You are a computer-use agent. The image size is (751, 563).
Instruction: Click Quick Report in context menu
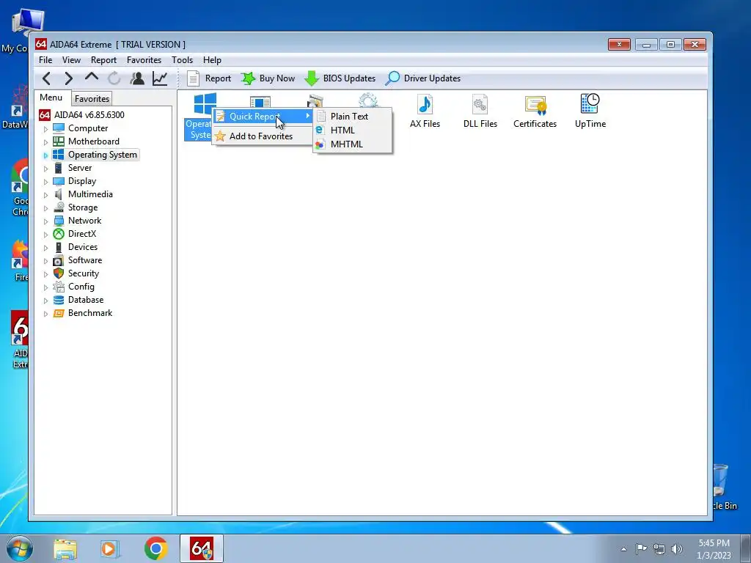tap(263, 117)
